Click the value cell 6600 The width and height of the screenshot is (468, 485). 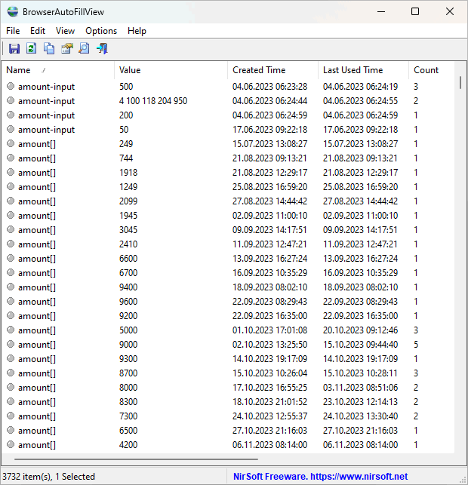[x=128, y=258]
